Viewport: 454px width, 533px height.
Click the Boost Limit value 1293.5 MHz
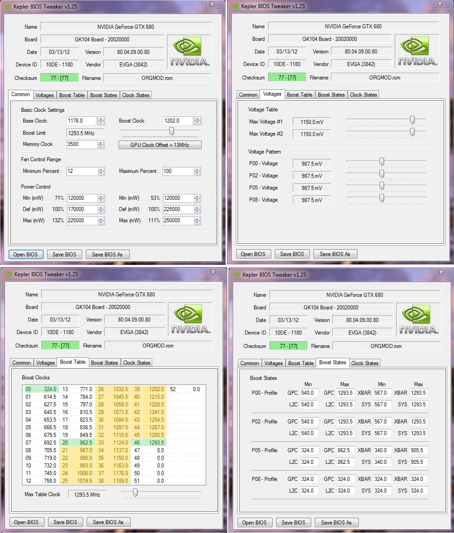tap(86, 133)
